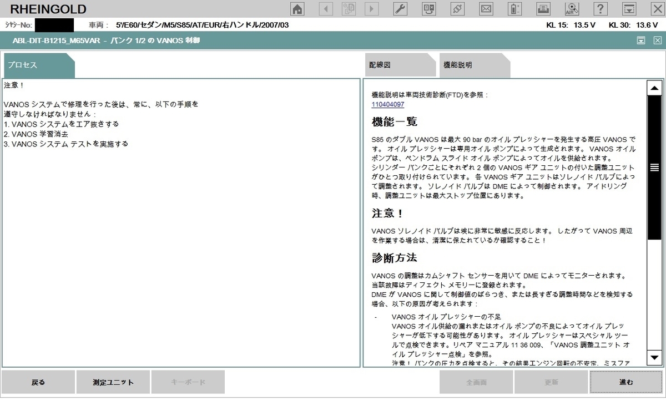Screen dimensions: 666x416
Task: Check the battery status icon
Action: (x=515, y=8)
